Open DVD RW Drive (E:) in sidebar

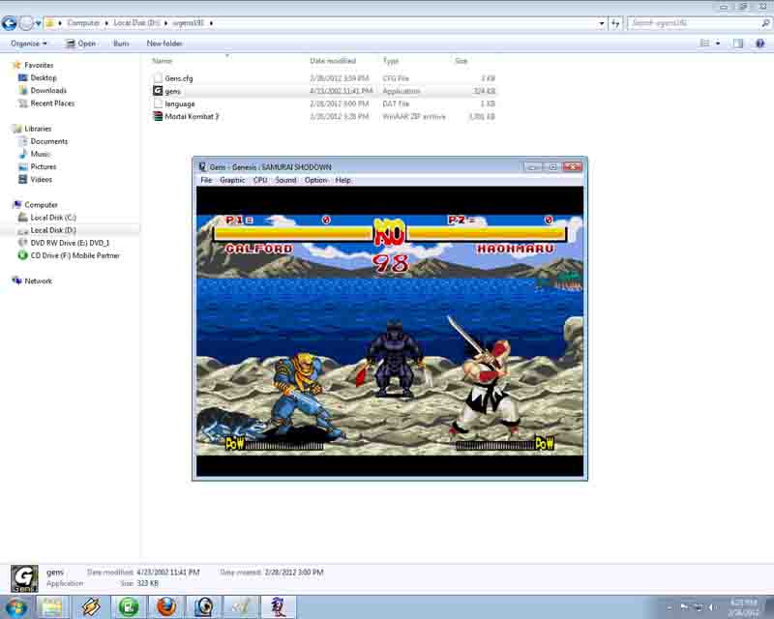point(70,243)
